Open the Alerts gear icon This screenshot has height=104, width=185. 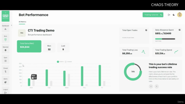(x=5, y=82)
